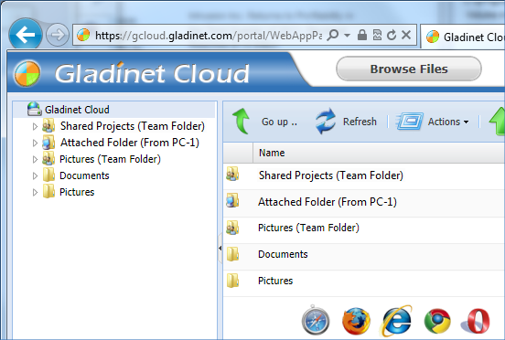The image size is (505, 340).
Task: Click the Browse Files button
Action: point(409,69)
